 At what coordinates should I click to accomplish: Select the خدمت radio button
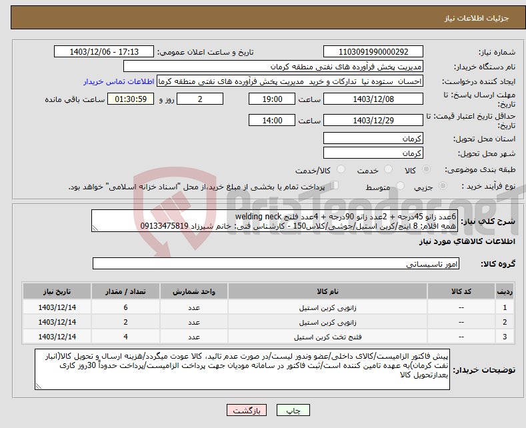388,169
